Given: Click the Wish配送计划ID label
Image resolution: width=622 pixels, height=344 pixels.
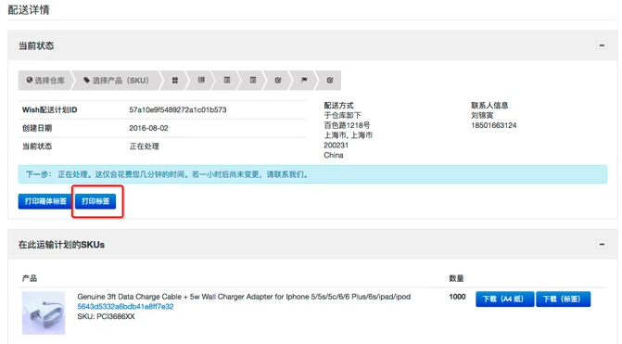Looking at the screenshot, I should pos(49,110).
